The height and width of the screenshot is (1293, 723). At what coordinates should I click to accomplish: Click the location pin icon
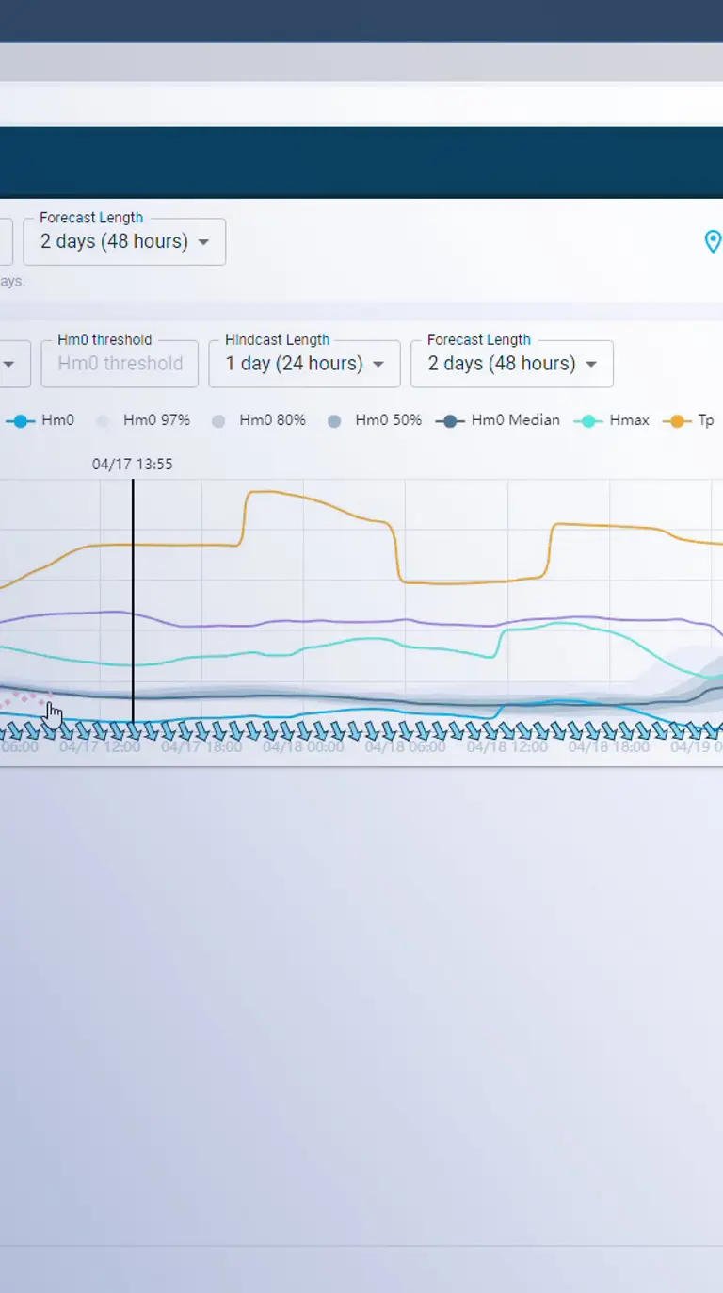[x=713, y=241]
